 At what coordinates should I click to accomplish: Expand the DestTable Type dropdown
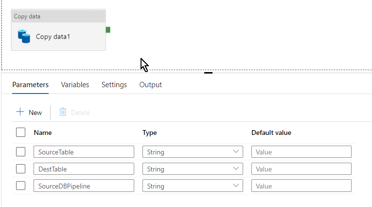[x=193, y=169]
